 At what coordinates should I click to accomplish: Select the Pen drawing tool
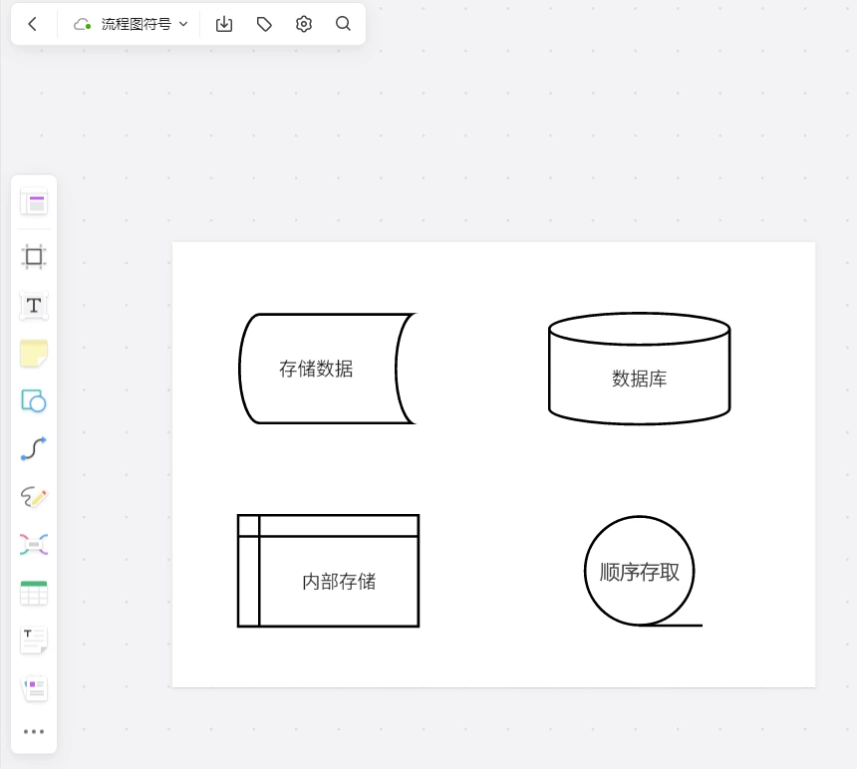[x=34, y=497]
